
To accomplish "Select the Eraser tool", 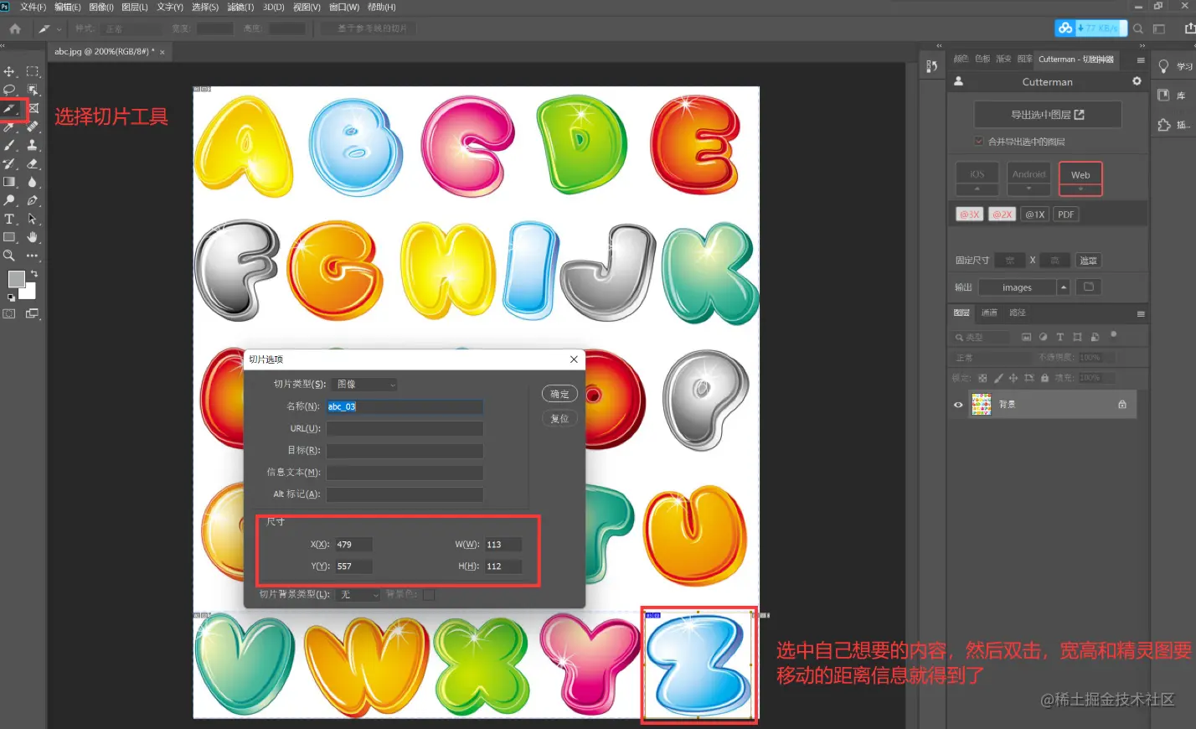I will click(x=32, y=163).
